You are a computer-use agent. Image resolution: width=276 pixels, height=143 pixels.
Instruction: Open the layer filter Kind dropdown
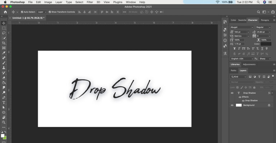coord(238,77)
